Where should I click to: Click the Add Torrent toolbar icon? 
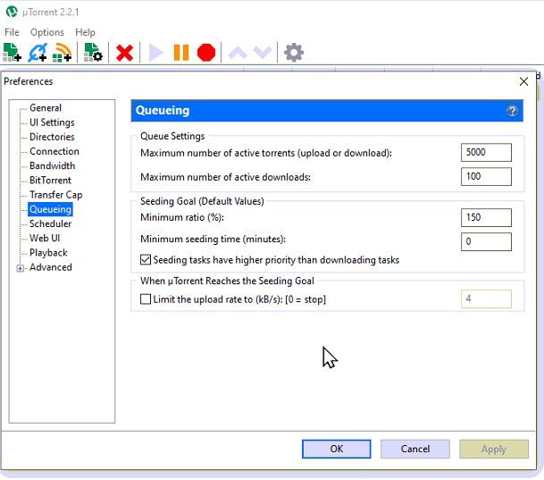point(13,54)
